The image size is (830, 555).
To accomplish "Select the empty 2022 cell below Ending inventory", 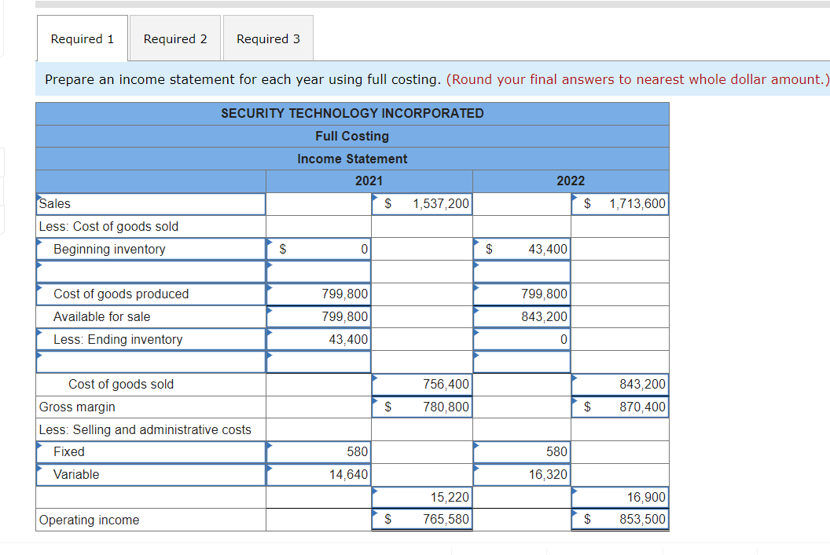I will point(522,362).
